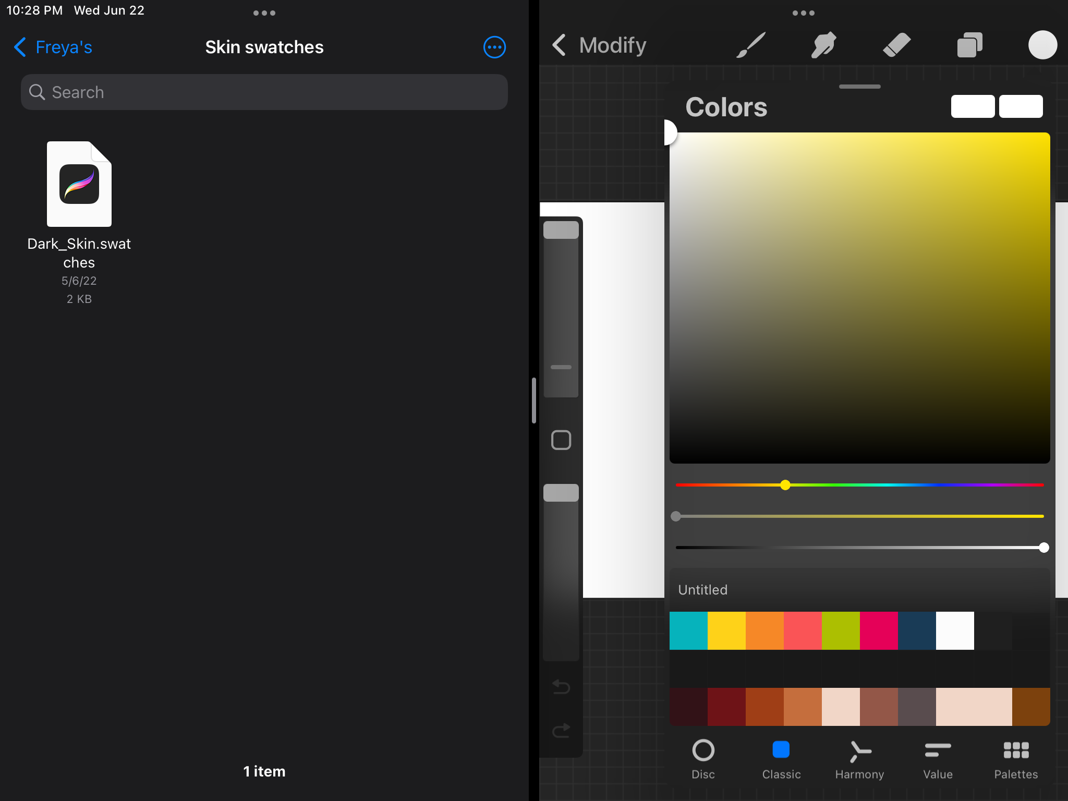Open multitasking dots above Files app
Image resolution: width=1068 pixels, height=801 pixels.
click(264, 13)
